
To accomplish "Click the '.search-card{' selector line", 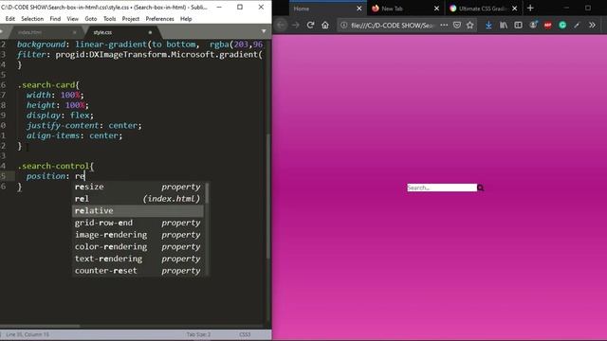I will pyautogui.click(x=48, y=85).
